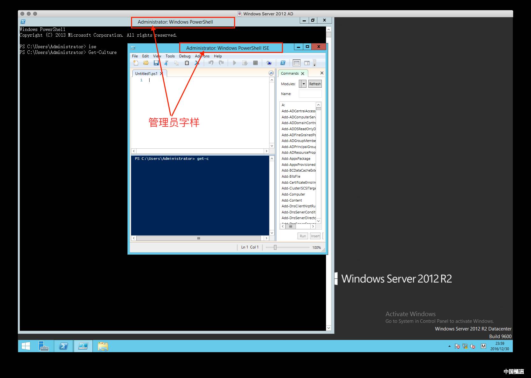Click the zoom slider thumb
Viewport: 531px width, 378px height.
tap(275, 247)
